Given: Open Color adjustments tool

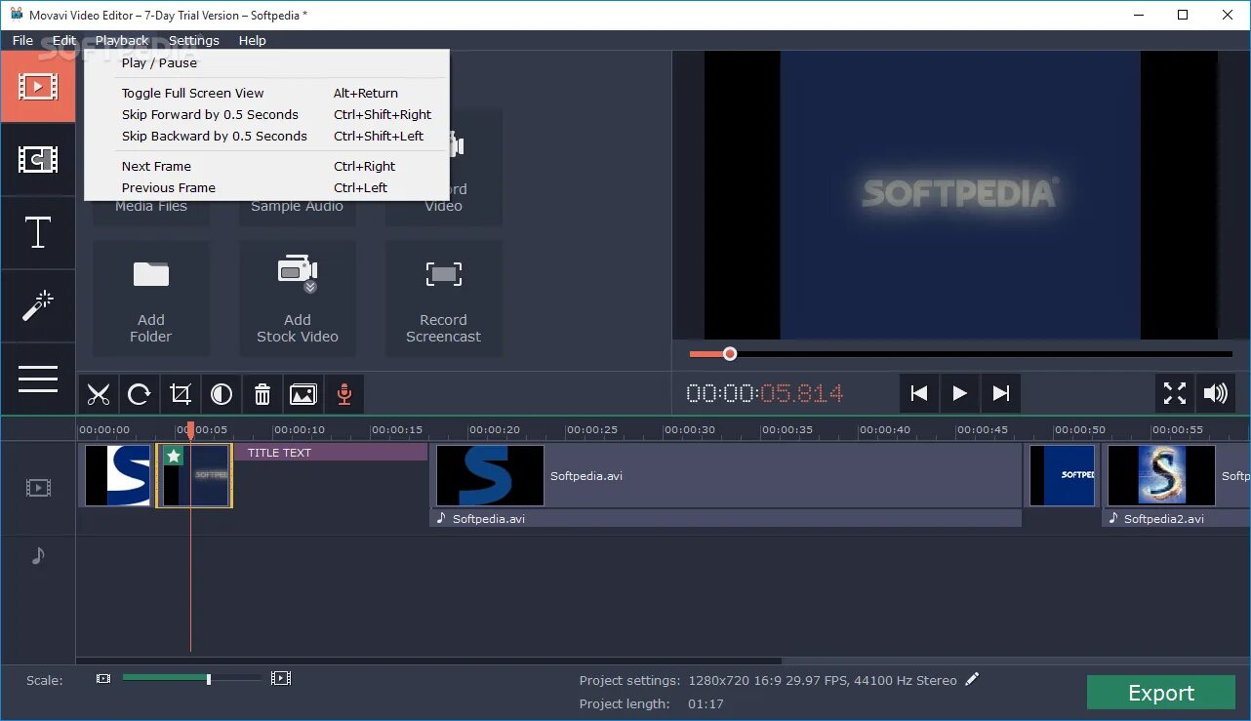Looking at the screenshot, I should tap(222, 394).
